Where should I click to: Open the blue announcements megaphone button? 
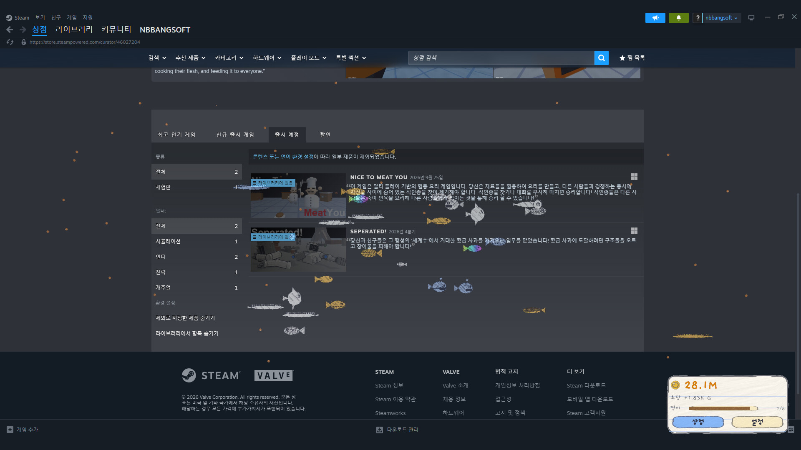pos(655,18)
